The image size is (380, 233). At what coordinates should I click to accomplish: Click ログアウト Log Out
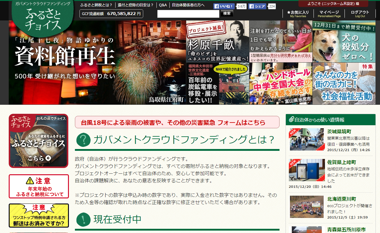pyautogui.click(x=360, y=14)
